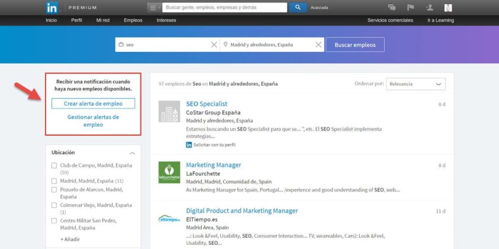The width and height of the screenshot is (499, 249).
Task: Click ElTiempo.es company name
Action: 202,219
